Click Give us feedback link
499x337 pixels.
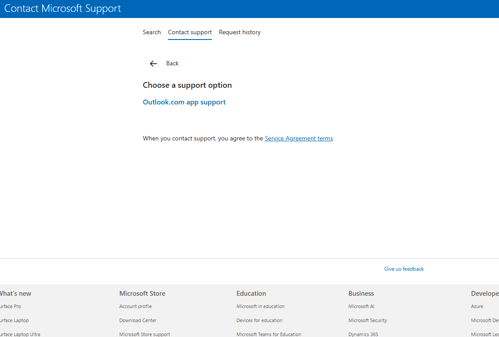(404, 269)
